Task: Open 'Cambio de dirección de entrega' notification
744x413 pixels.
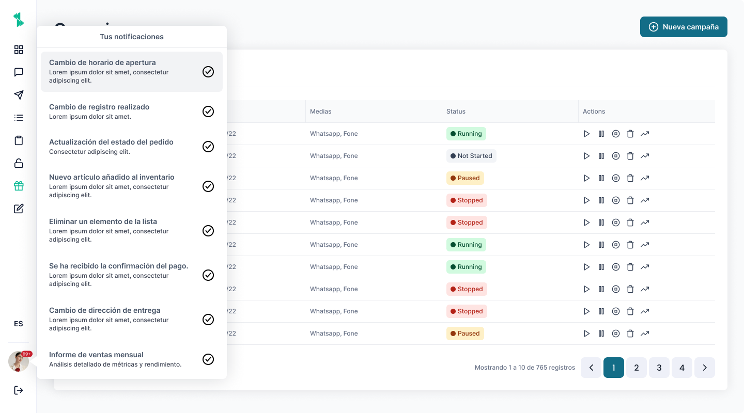Action: pyautogui.click(x=119, y=319)
